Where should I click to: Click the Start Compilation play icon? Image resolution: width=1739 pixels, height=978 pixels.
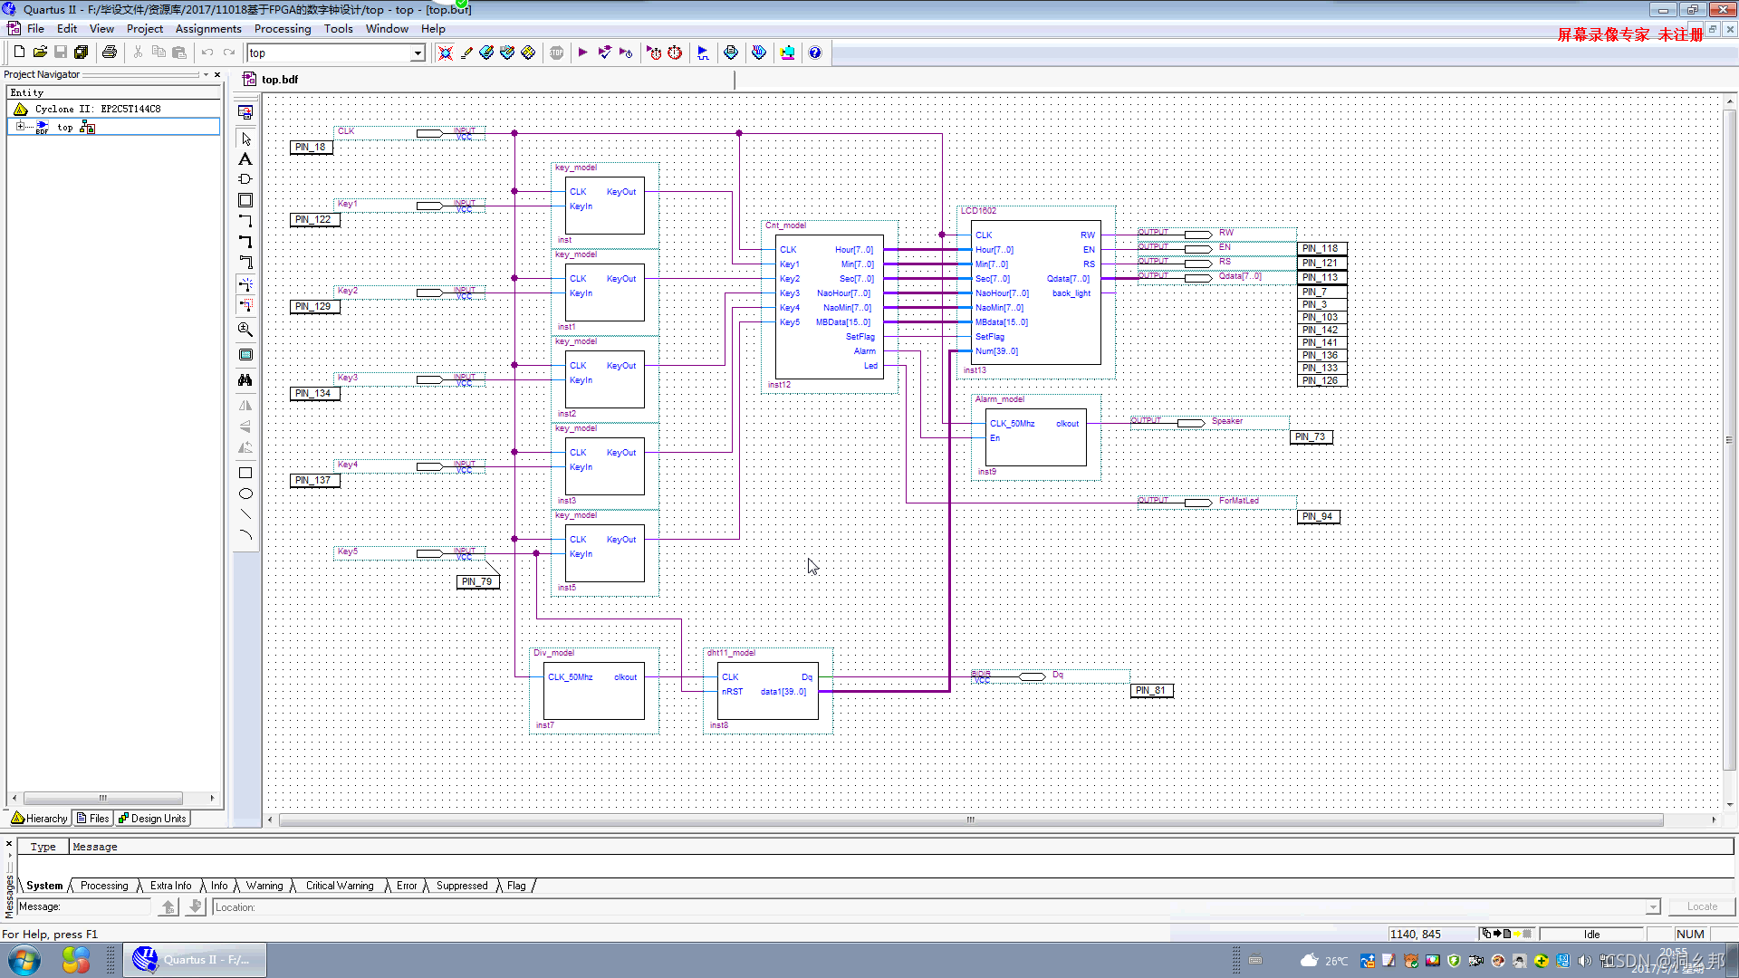[x=582, y=53]
